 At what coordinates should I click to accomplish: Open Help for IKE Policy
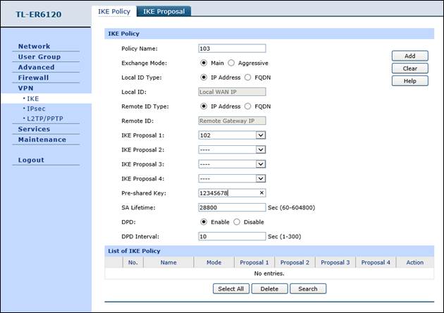(409, 81)
